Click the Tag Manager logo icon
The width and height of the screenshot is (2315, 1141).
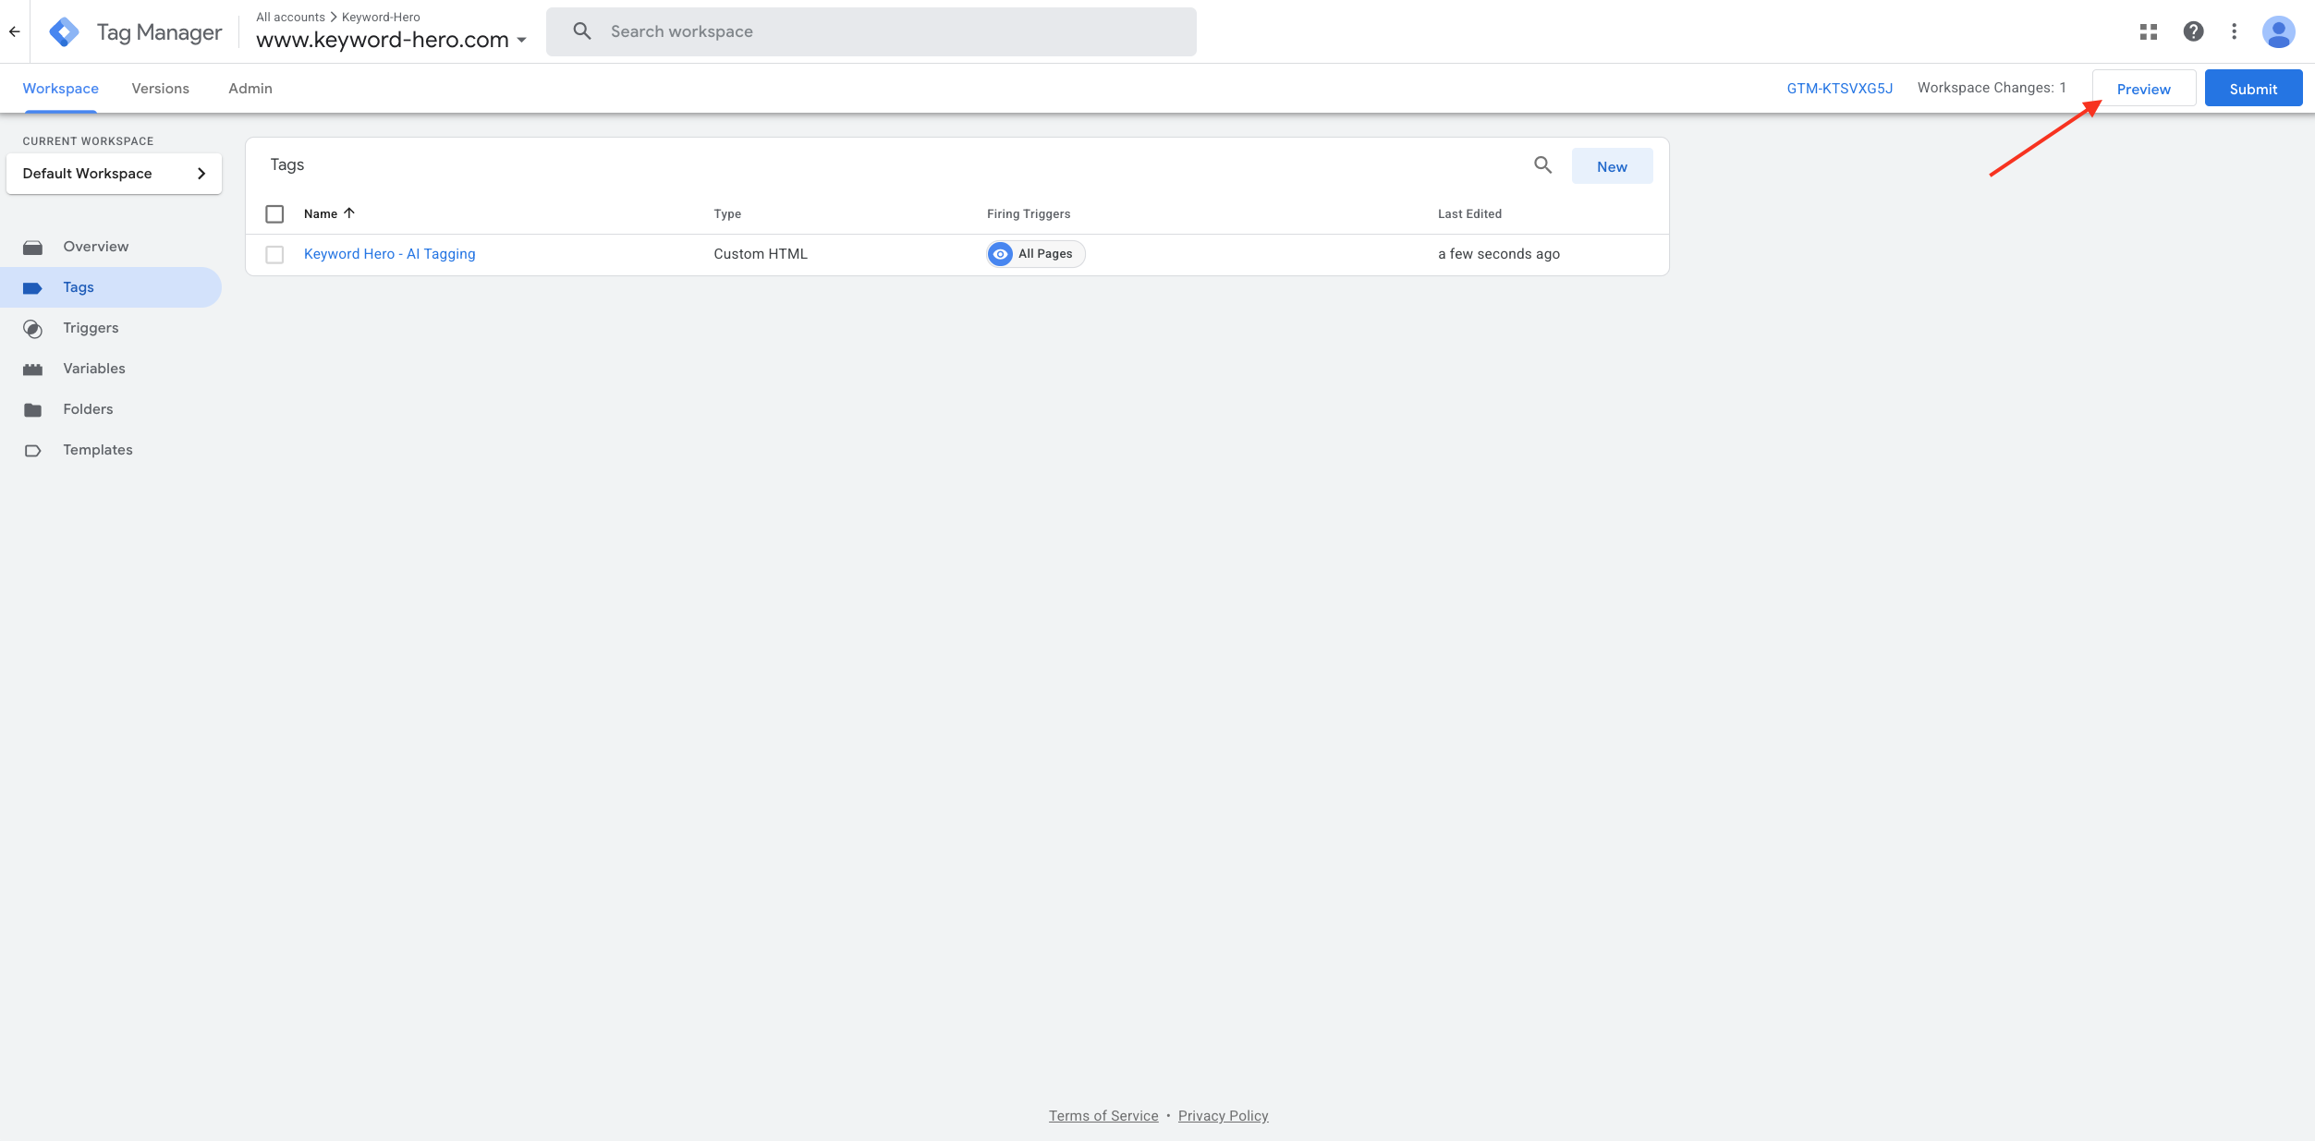tap(64, 32)
